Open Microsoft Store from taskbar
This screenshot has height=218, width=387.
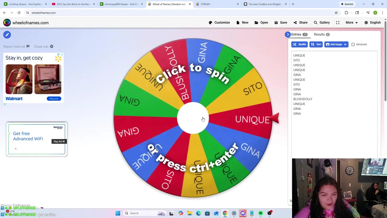[x=207, y=213]
